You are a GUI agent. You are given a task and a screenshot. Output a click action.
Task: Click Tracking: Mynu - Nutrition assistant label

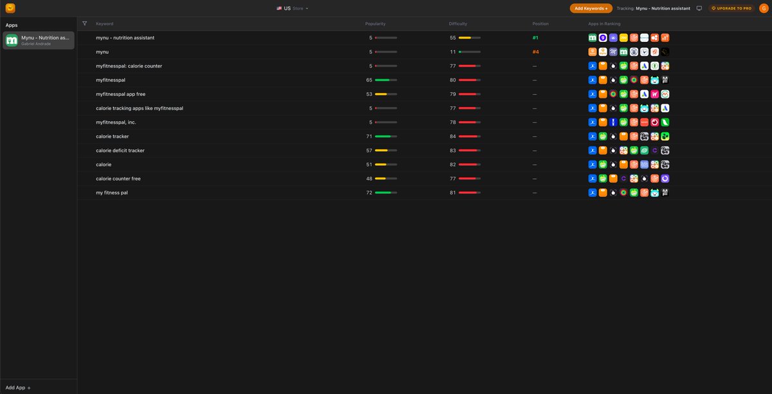pyautogui.click(x=653, y=8)
